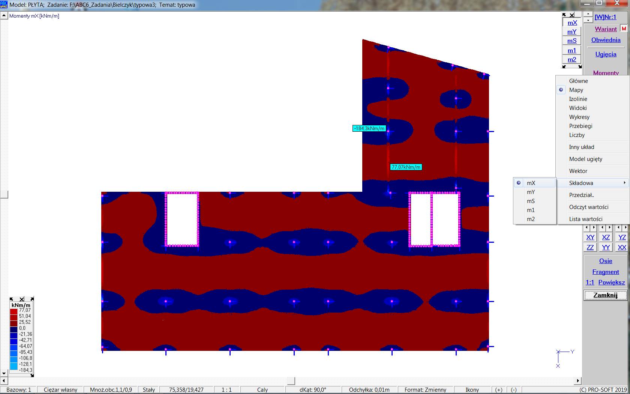The width and height of the screenshot is (630, 394).
Task: Click the mS button in floating palette
Action: pos(572,41)
